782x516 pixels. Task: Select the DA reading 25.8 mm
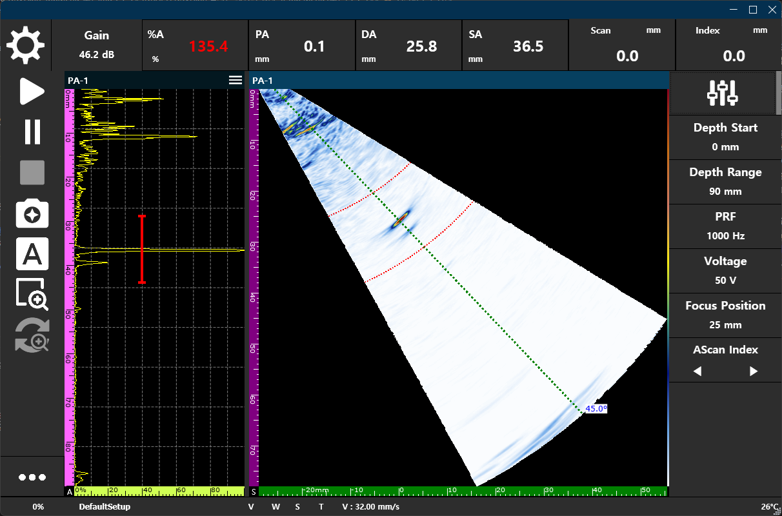408,45
